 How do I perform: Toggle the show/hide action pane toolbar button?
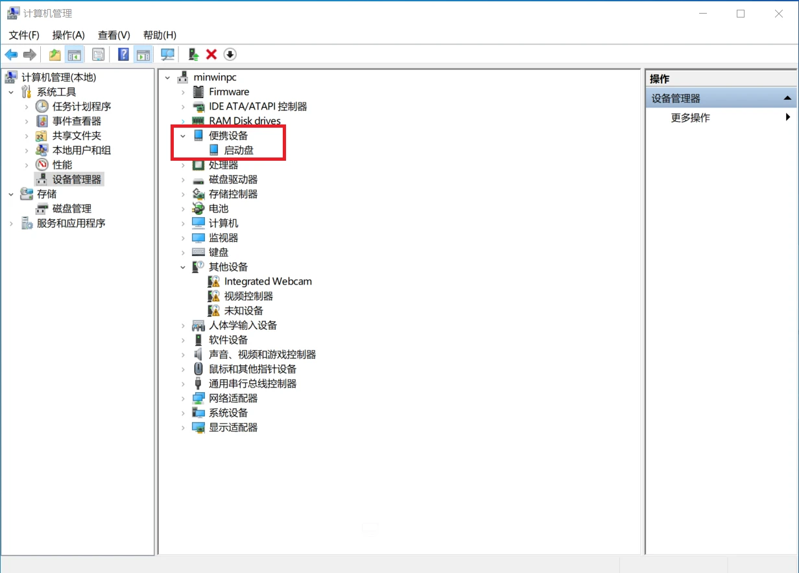(x=143, y=54)
